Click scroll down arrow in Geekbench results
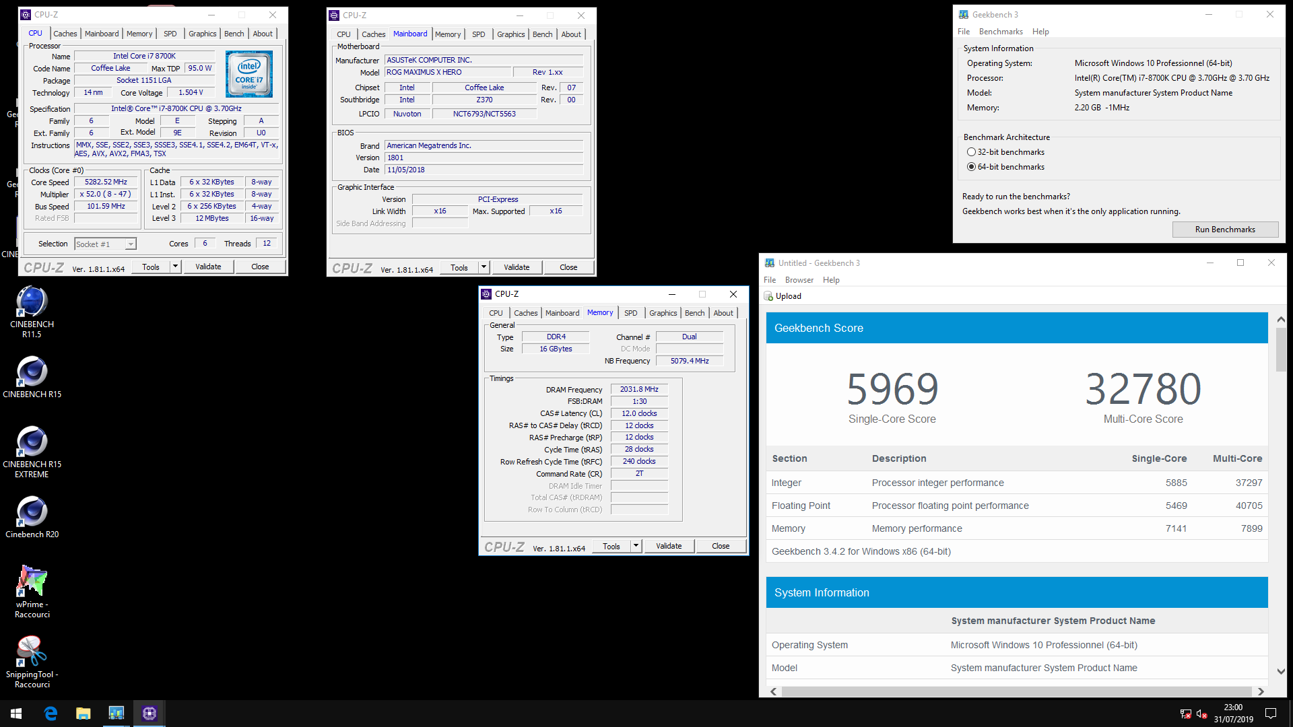Image resolution: width=1293 pixels, height=727 pixels. (x=1281, y=671)
